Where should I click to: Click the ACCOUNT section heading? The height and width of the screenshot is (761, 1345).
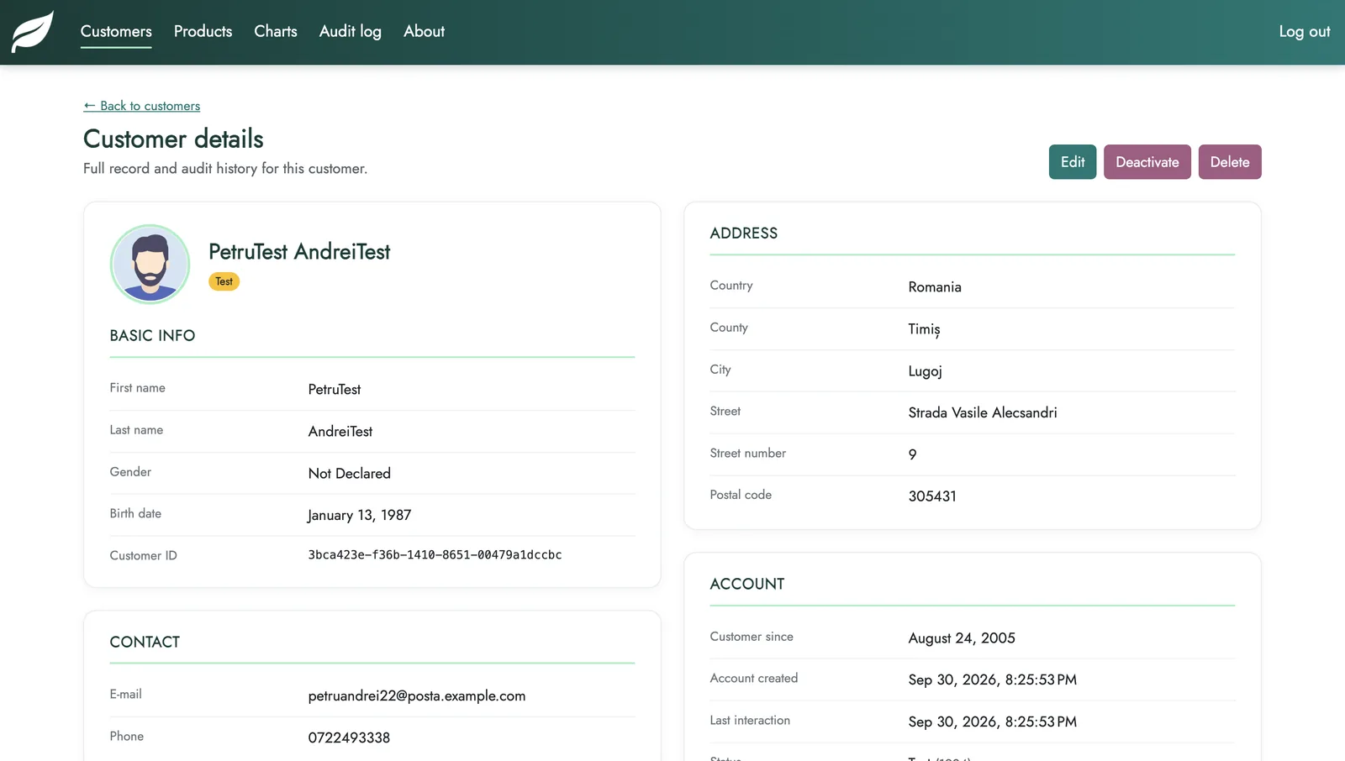tap(746, 584)
